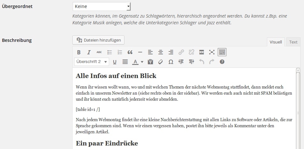The width and height of the screenshot is (304, 149).
Task: Open the Überschrift 2 format dropdown
Action: click(x=92, y=62)
